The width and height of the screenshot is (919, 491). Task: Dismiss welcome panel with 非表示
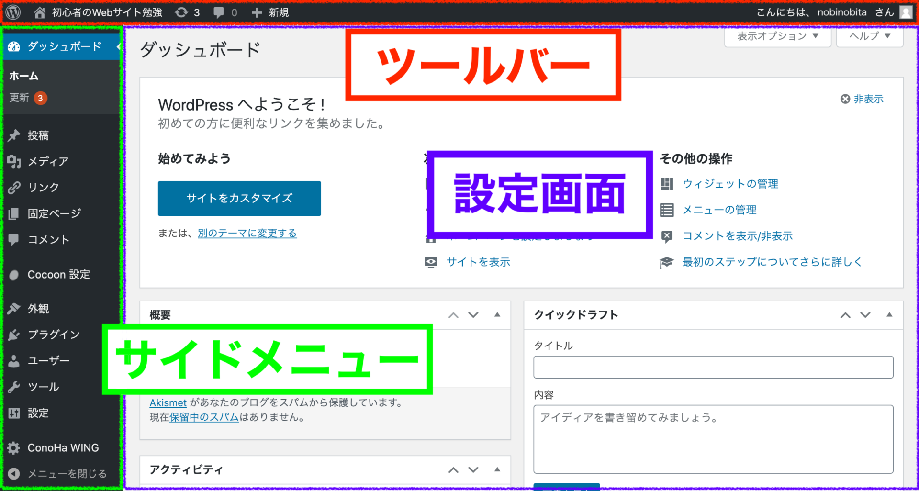tap(862, 99)
